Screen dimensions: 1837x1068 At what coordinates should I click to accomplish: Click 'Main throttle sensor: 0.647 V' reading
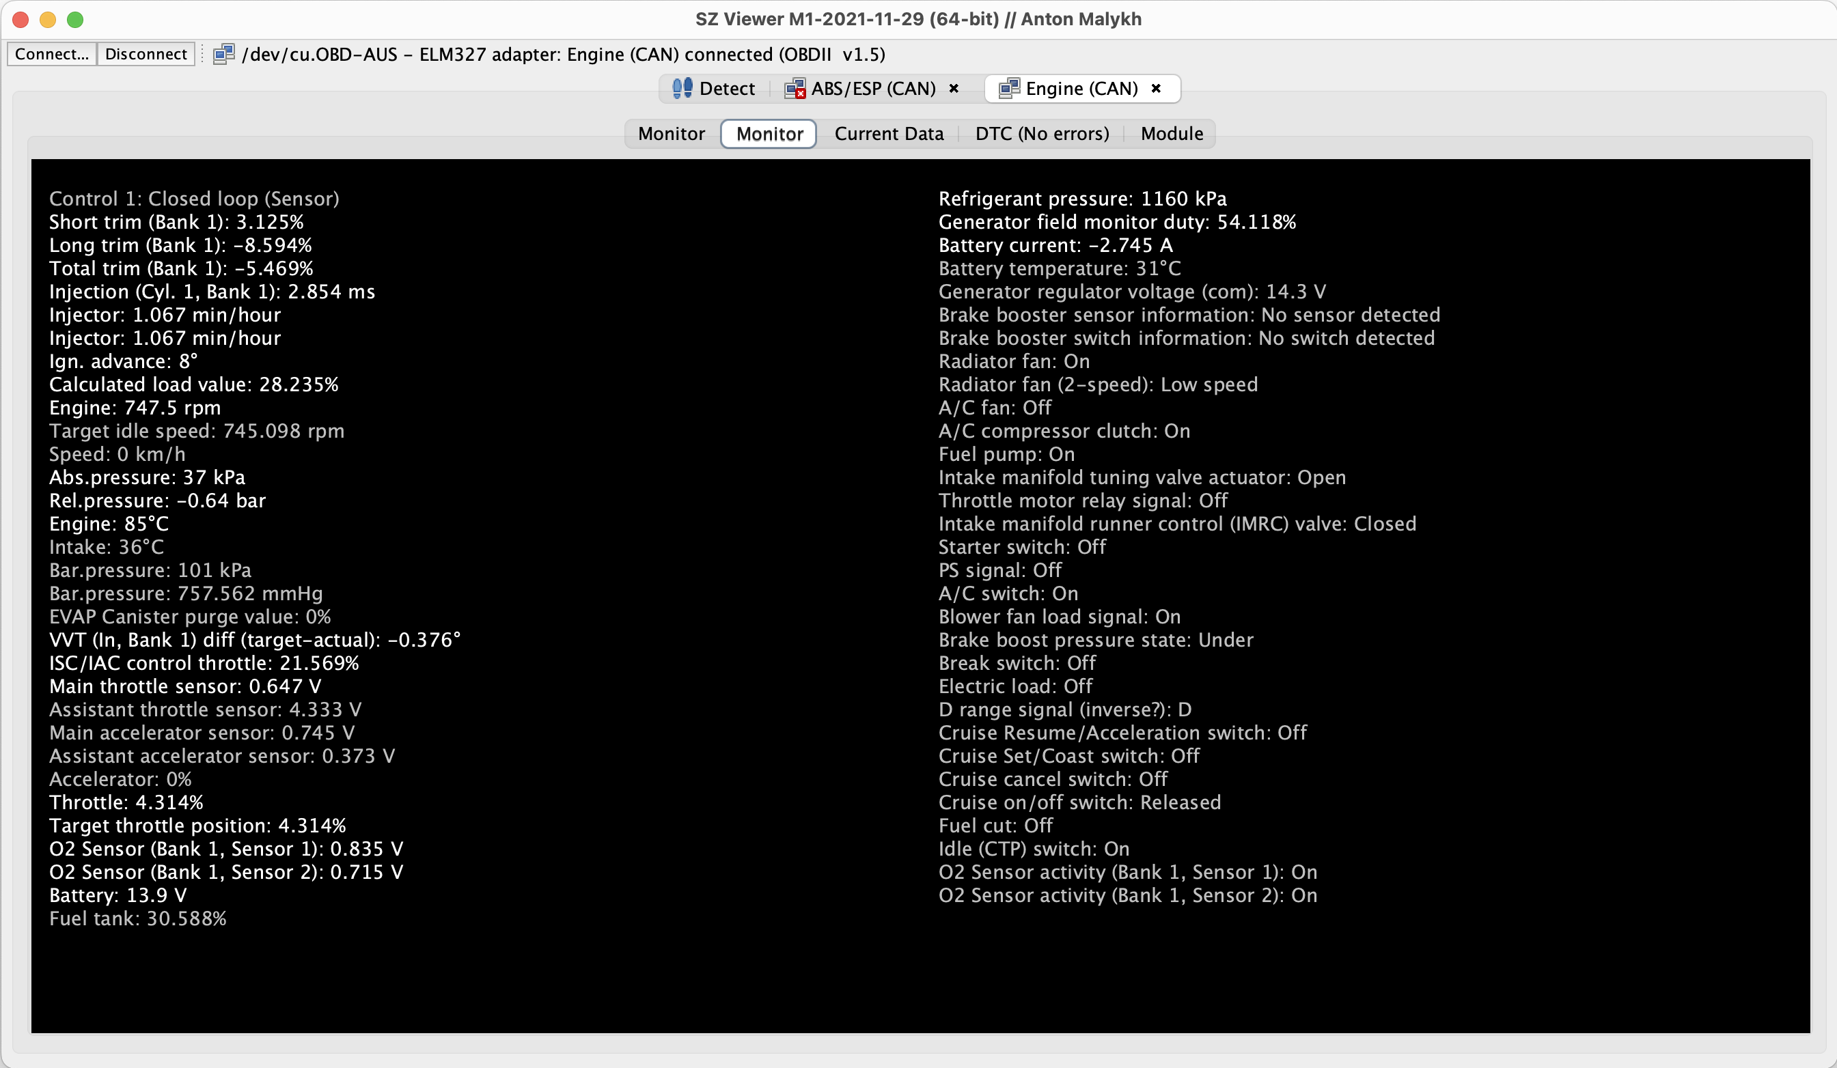185,687
